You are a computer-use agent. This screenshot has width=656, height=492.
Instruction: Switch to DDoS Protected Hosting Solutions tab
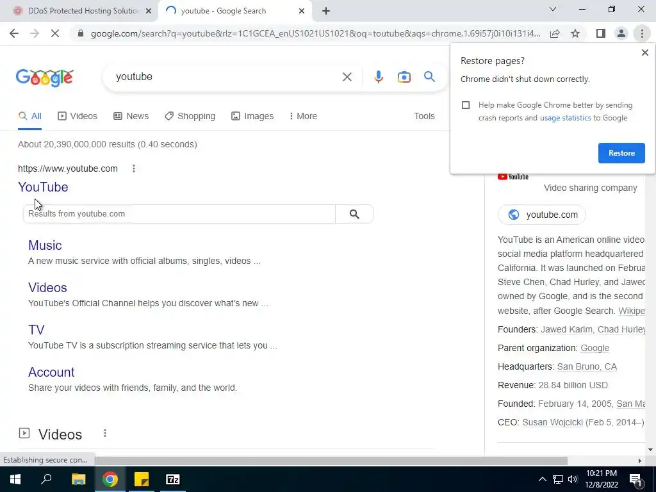click(x=79, y=11)
